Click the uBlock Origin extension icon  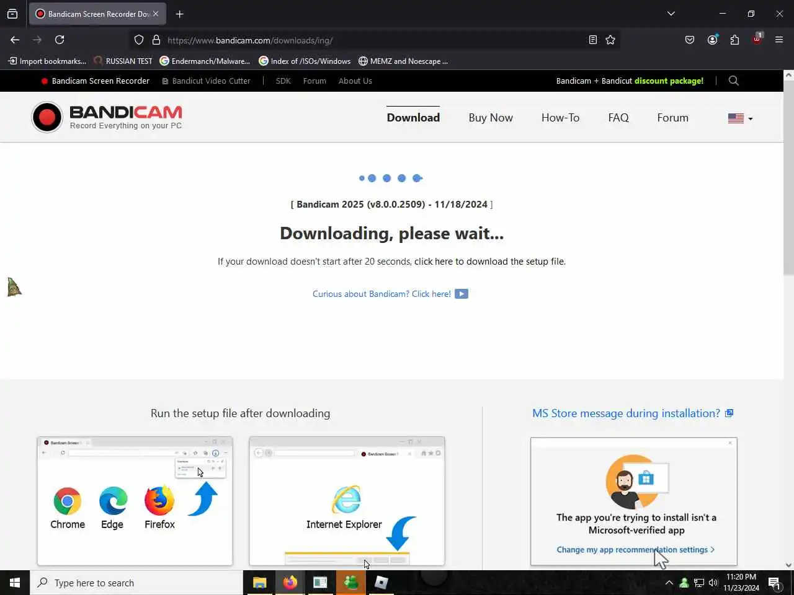(757, 39)
